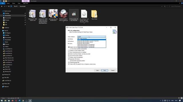Viewport: 183px width, 102px height.
Task: Enable on-screen display (OSD) checkbox
Action: [69, 50]
